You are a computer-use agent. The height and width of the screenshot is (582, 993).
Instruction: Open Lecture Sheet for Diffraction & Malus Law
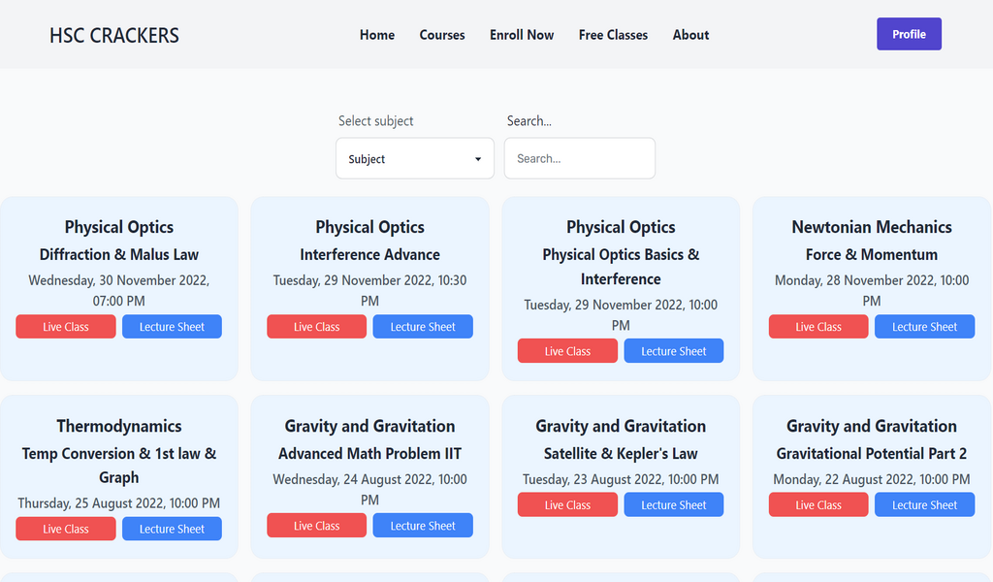172,327
